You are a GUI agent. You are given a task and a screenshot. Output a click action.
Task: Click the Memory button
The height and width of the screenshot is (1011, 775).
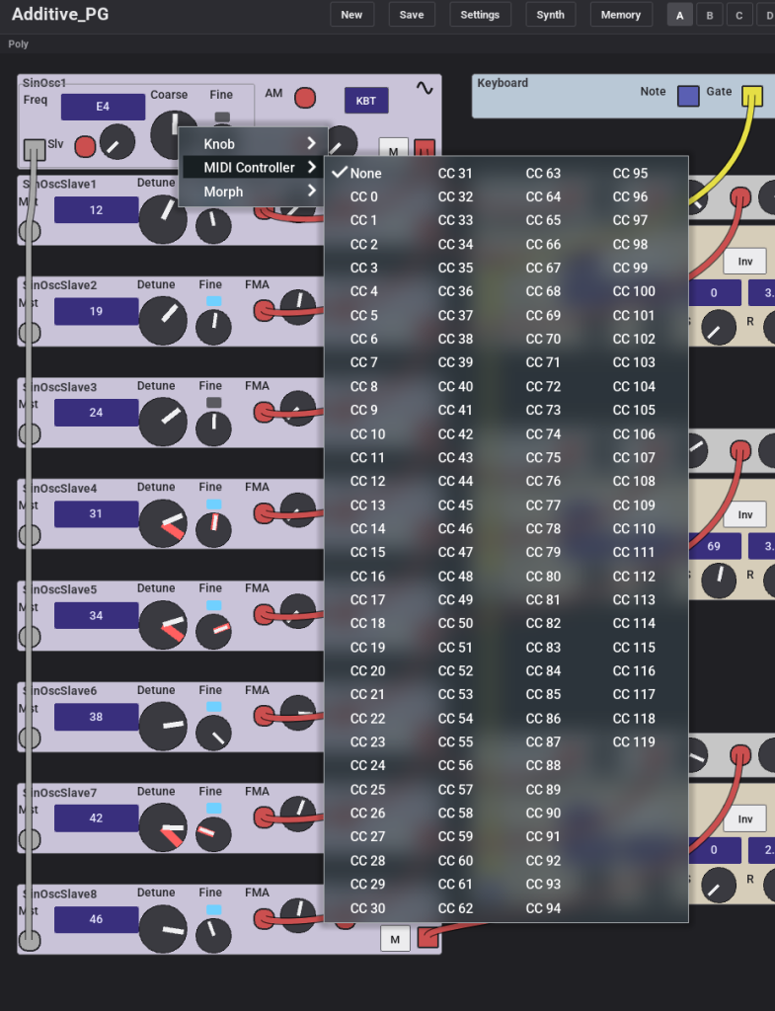point(620,14)
